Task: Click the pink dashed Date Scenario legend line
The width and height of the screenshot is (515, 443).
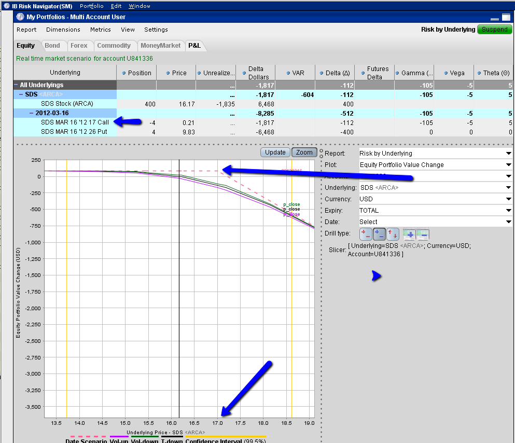Action: point(88,436)
